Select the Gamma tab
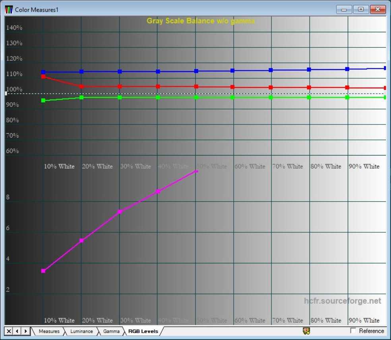This screenshot has width=391, height=340. 111,331
